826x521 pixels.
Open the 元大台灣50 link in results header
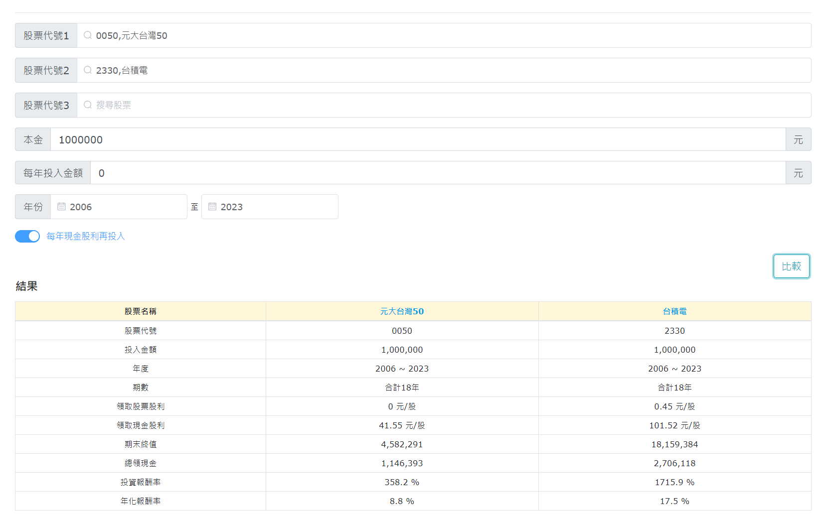402,311
